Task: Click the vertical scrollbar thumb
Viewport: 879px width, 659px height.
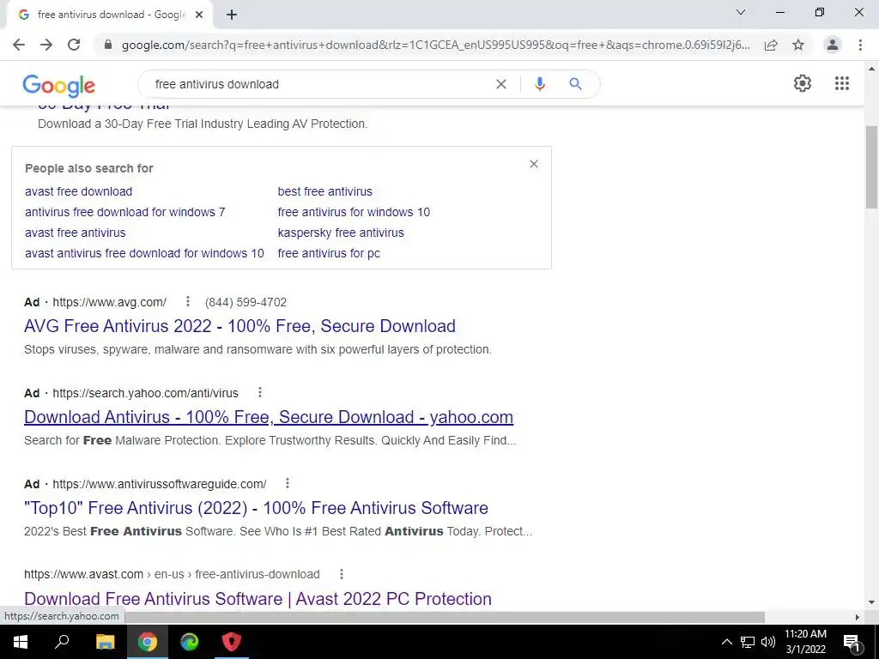Action: coord(871,167)
